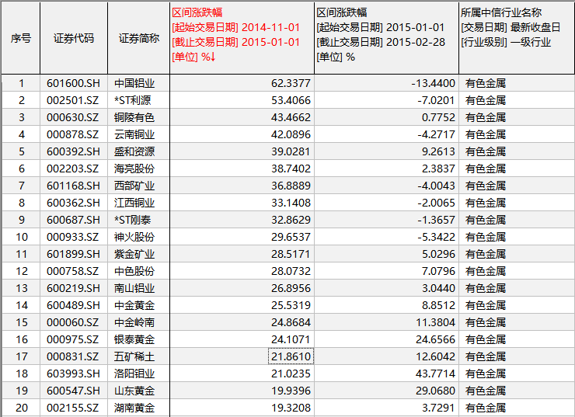The height and width of the screenshot is (417, 575).
Task: Select stock code 601899.SH
Action: [x=73, y=254]
